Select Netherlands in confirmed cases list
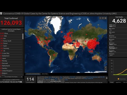Image resolution: width=127 pixels, height=95 pixels. click(11, 66)
